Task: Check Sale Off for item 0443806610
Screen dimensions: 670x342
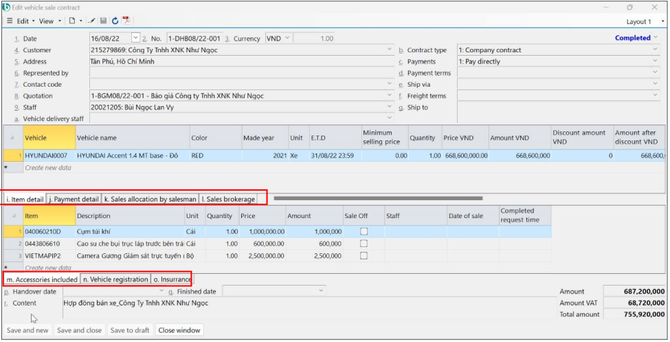Action: (364, 244)
